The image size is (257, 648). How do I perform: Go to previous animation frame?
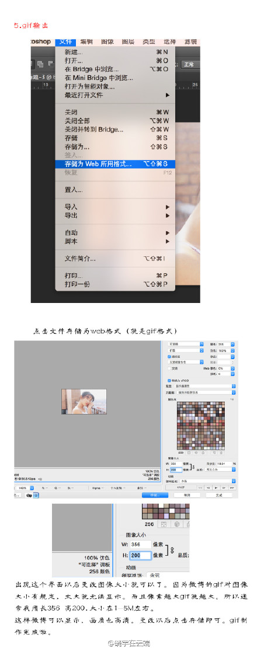(209, 487)
